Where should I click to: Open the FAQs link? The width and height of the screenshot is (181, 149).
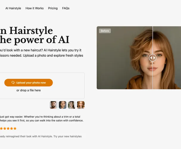(x=66, y=8)
